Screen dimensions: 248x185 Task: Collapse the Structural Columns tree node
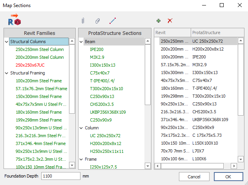point(7,42)
